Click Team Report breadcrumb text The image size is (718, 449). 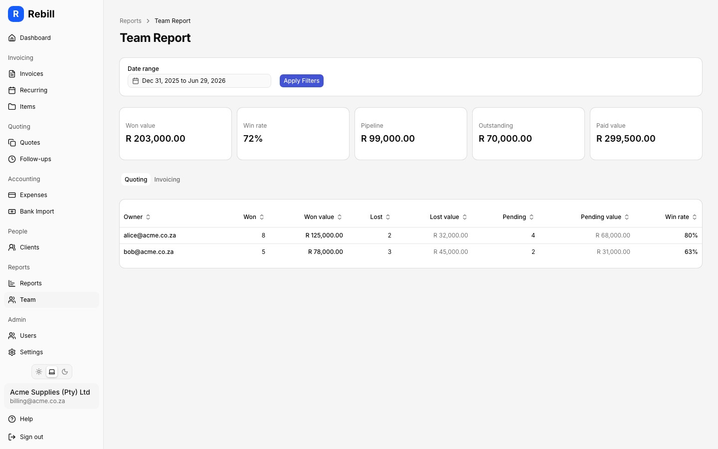tap(173, 21)
